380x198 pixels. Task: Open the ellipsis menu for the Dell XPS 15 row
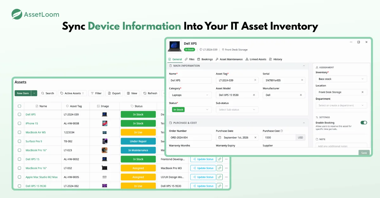pyautogui.click(x=226, y=159)
